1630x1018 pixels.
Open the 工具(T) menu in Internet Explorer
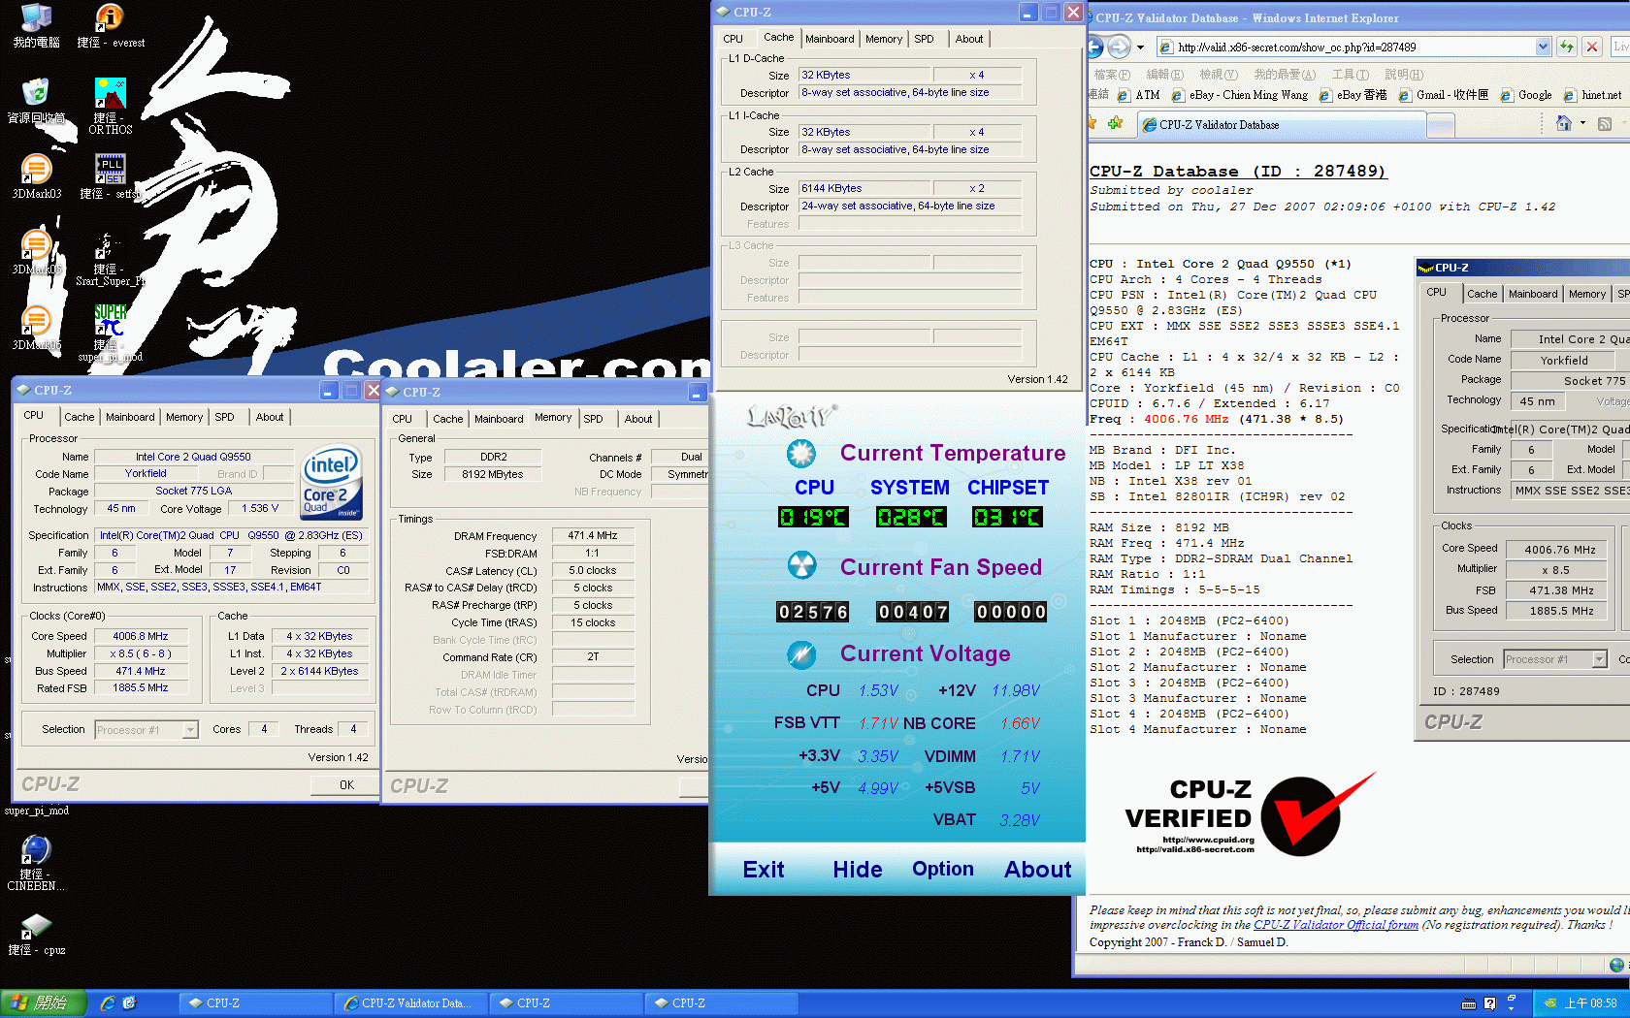tap(1350, 75)
